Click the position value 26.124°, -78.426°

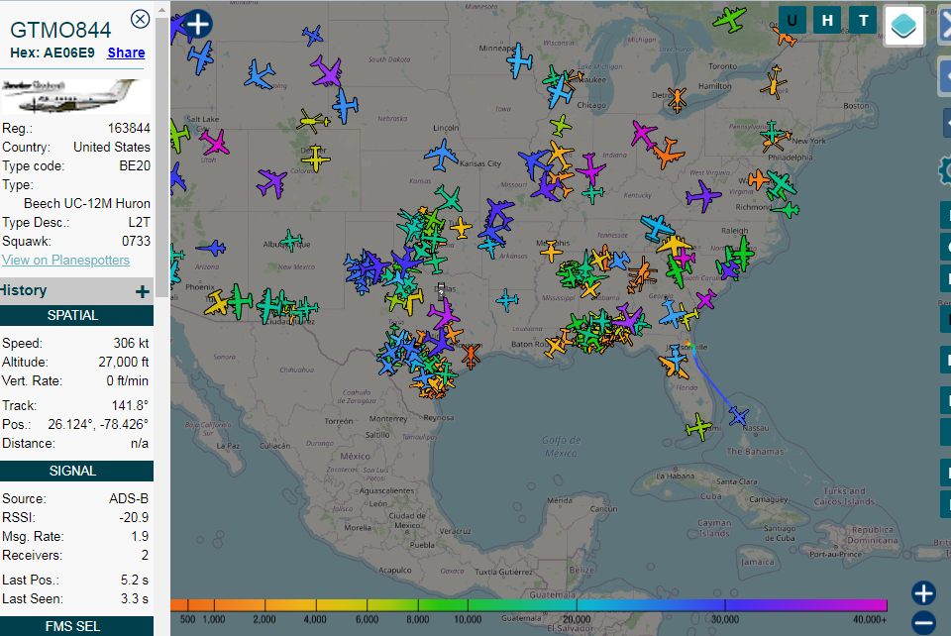tap(98, 424)
